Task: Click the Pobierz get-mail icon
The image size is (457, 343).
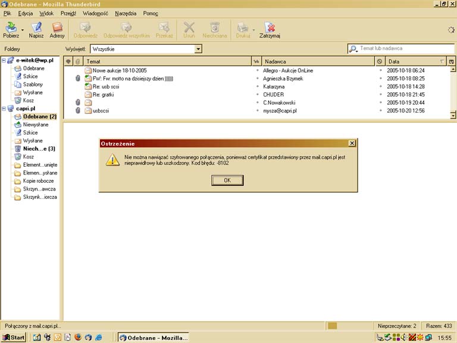Action: [11, 27]
